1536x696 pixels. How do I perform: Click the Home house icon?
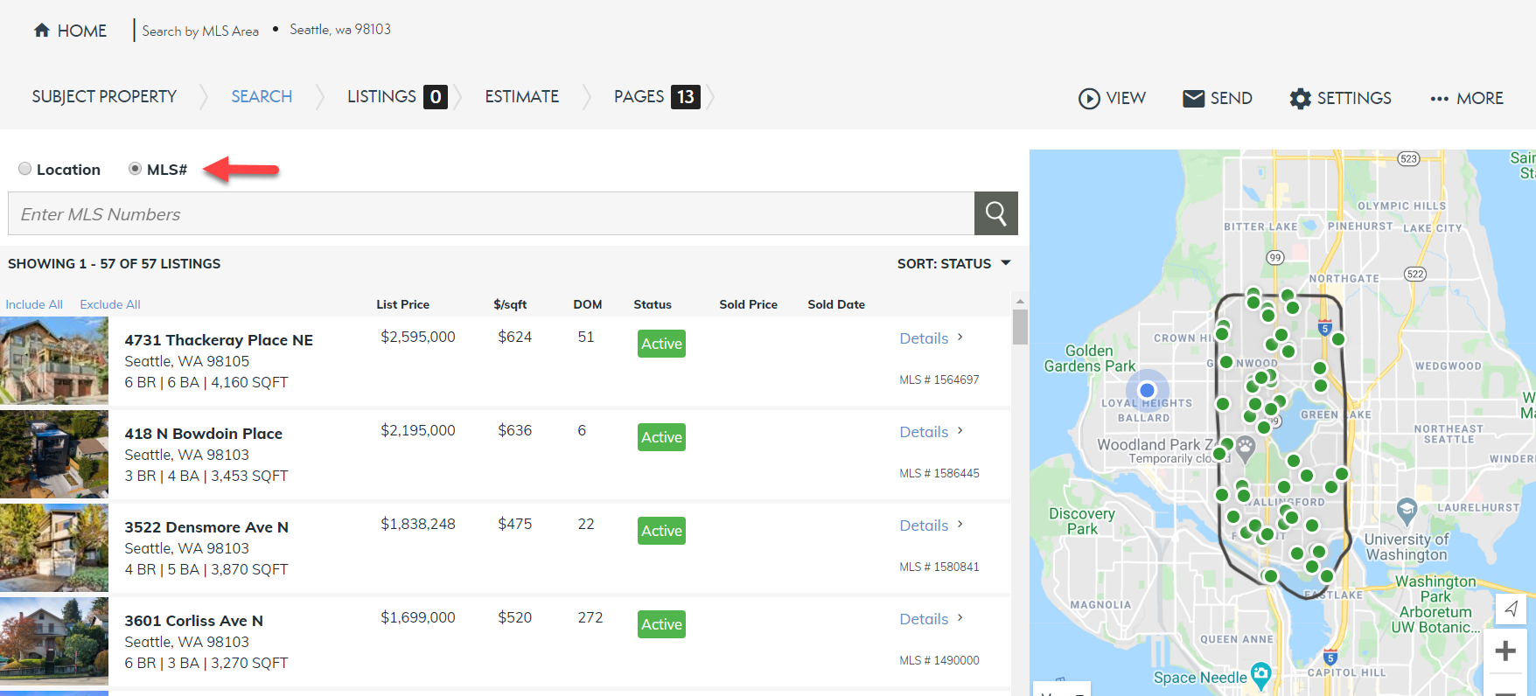[41, 31]
